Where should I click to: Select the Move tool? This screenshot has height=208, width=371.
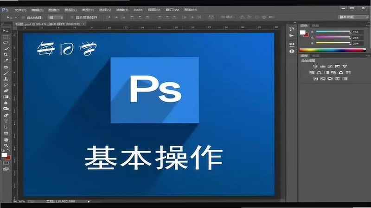tap(6, 31)
